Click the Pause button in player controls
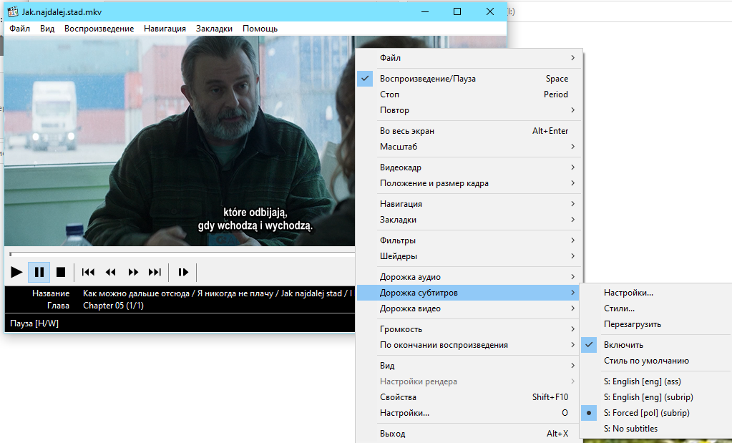The height and width of the screenshot is (443, 732). tap(39, 272)
